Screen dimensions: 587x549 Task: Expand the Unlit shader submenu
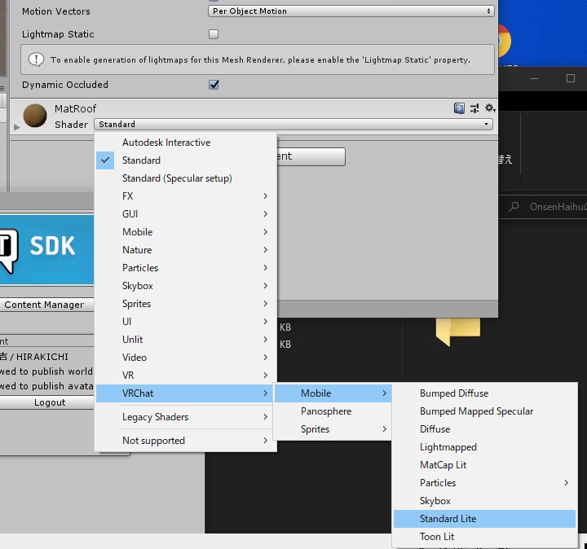tap(186, 340)
